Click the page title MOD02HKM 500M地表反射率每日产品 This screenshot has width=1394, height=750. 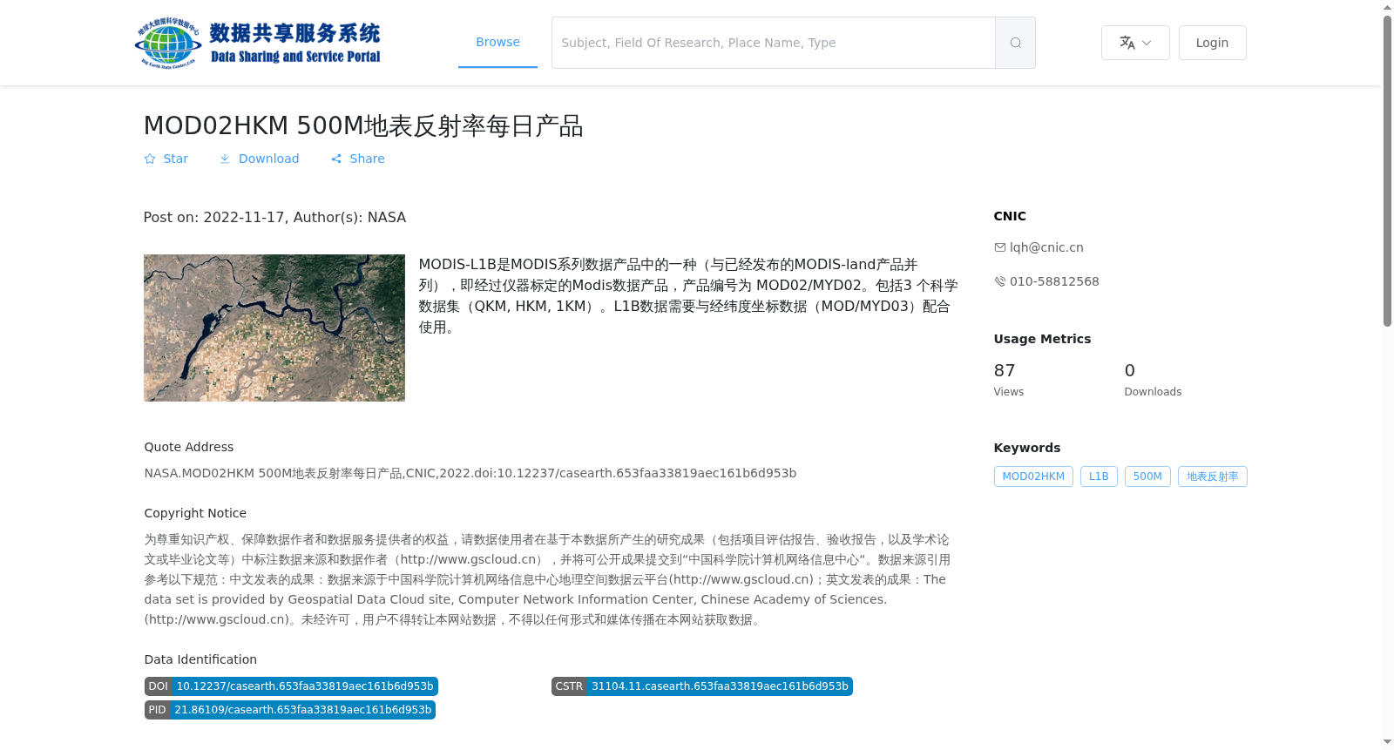click(x=363, y=126)
